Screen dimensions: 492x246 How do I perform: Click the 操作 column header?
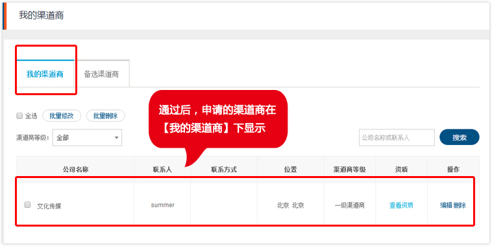[x=453, y=170]
